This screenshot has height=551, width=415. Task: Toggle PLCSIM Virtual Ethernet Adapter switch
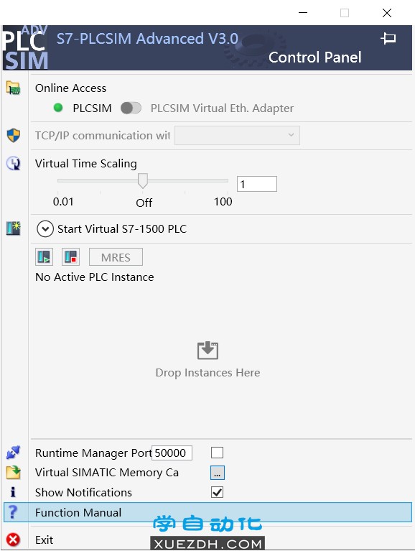131,108
